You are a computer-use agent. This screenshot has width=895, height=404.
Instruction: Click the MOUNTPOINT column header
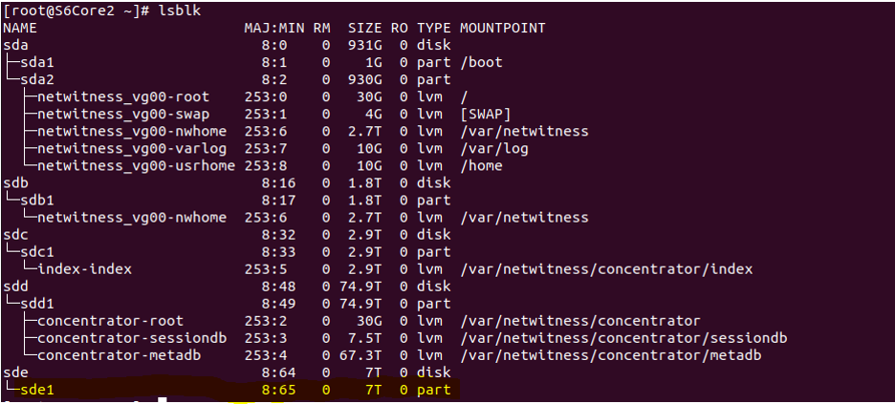502,28
